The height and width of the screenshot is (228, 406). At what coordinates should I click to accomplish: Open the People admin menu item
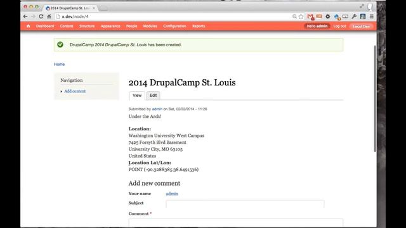131,26
